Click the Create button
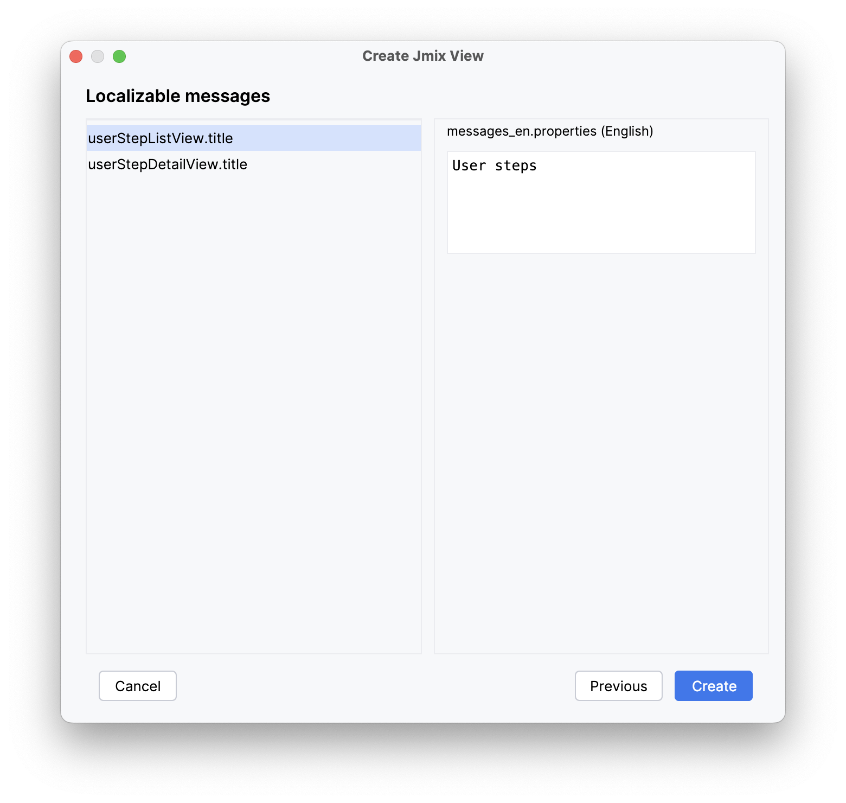Screen dimensions: 846x803 (x=713, y=686)
